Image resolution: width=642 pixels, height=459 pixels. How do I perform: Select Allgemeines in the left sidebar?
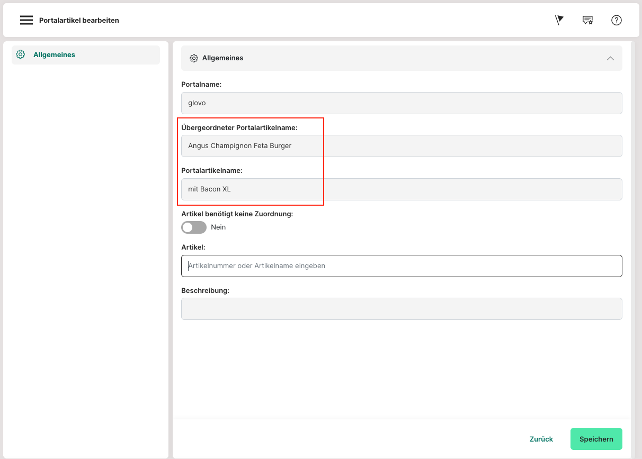54,54
